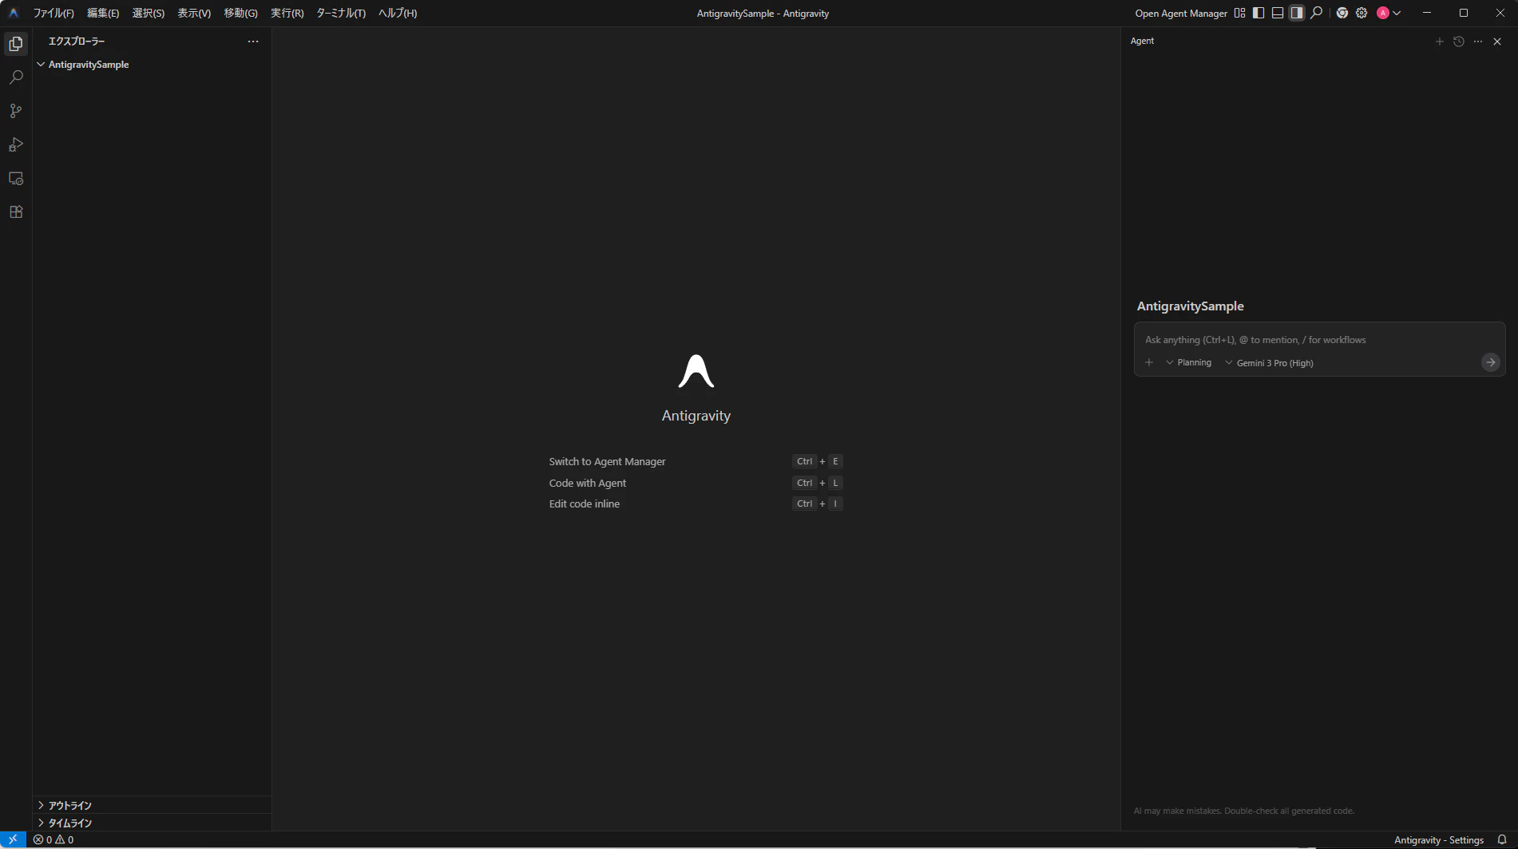Open the settings gear in the title bar

point(1361,13)
